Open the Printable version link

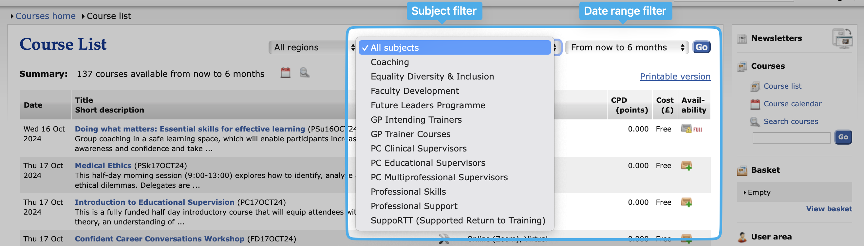(x=675, y=77)
